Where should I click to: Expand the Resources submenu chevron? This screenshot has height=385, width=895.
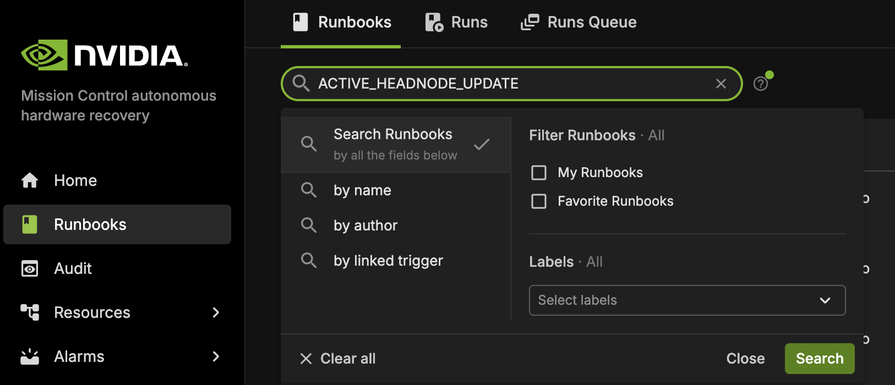(216, 312)
